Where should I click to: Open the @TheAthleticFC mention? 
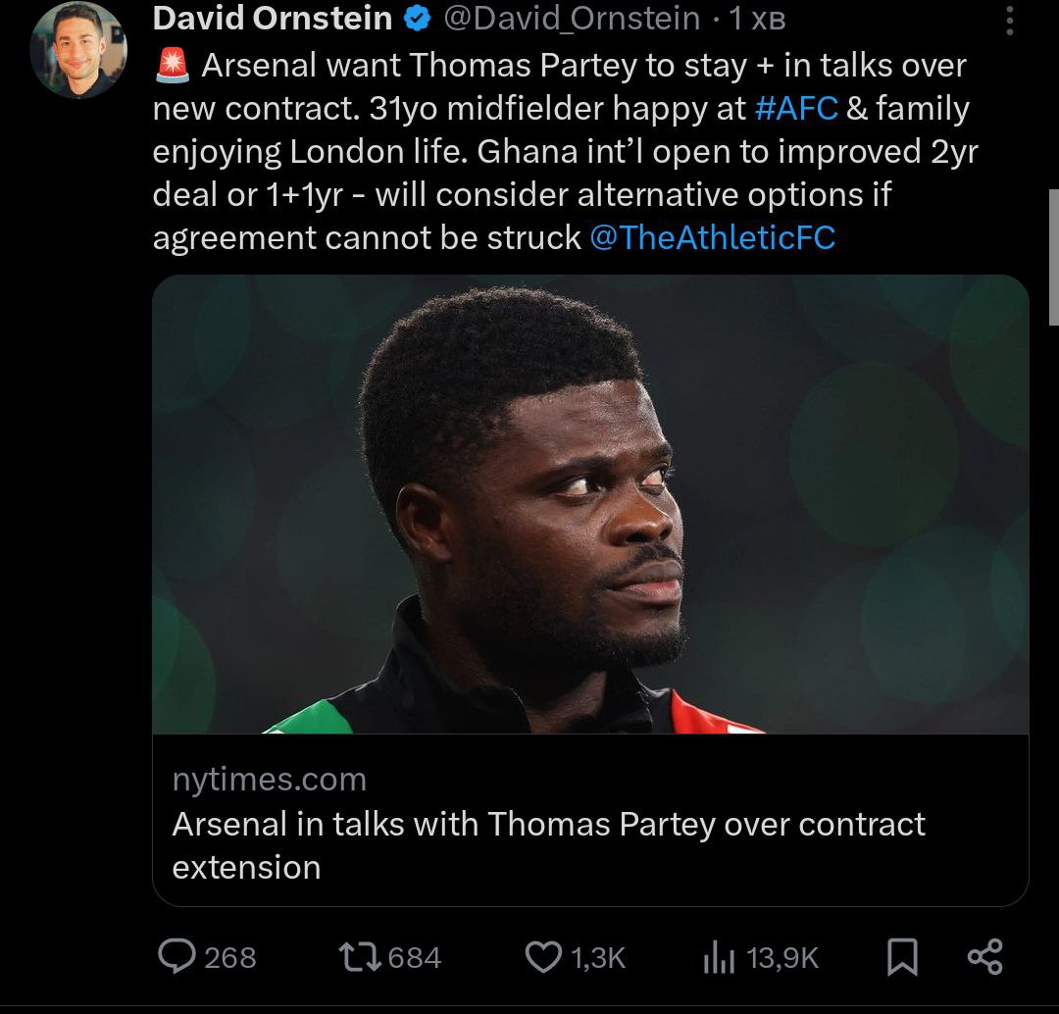713,237
